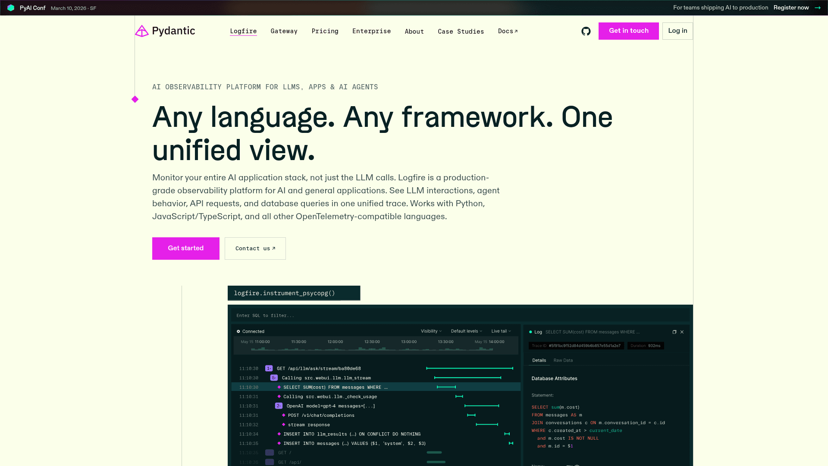Image resolution: width=828 pixels, height=466 pixels.
Task: Open the GitHub repository icon
Action: [586, 31]
